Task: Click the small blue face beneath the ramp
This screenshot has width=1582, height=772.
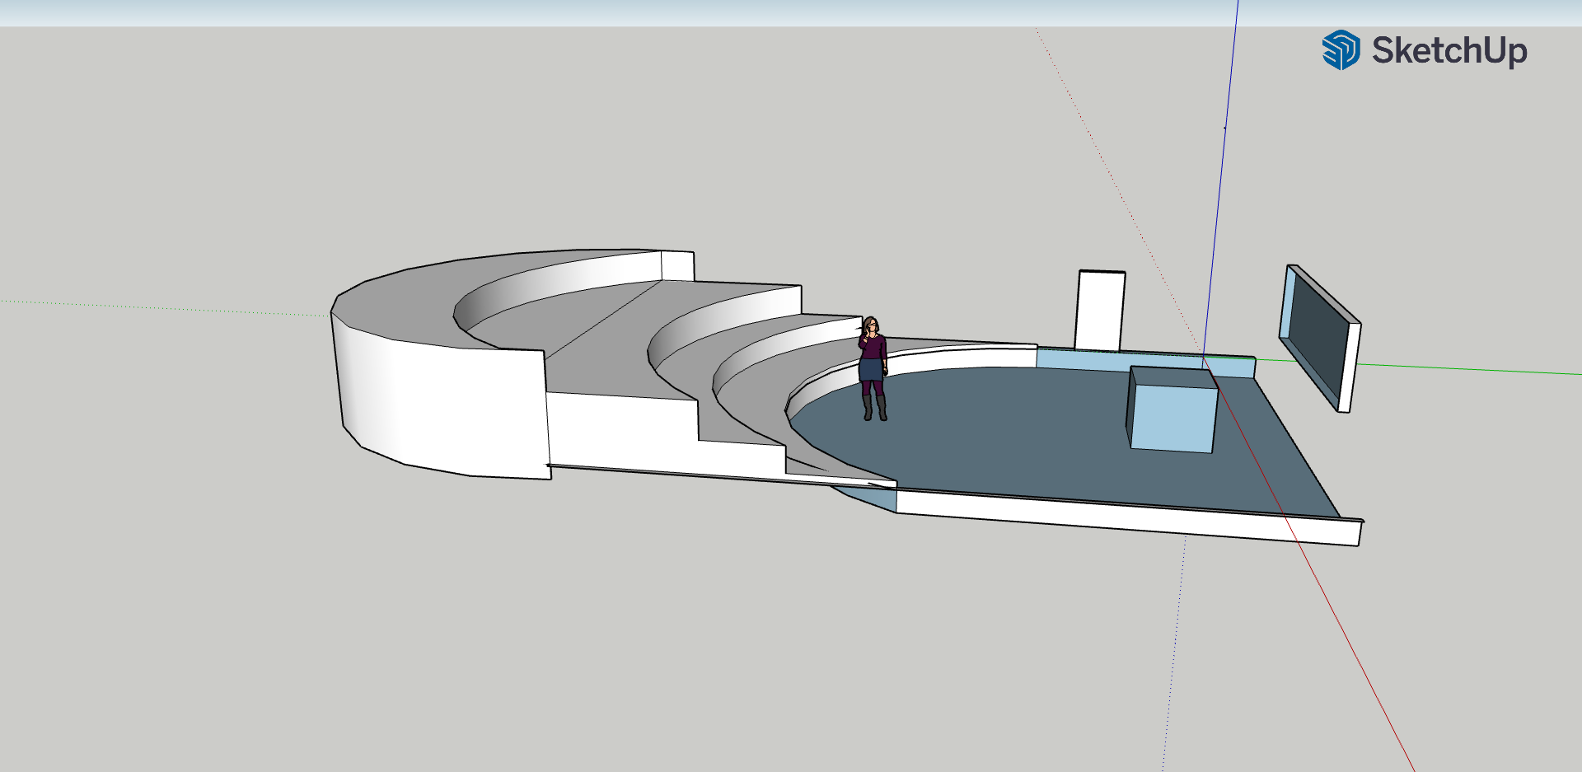Action: click(873, 498)
